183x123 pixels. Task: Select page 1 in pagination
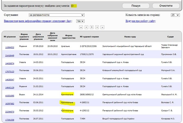coord(92,27)
